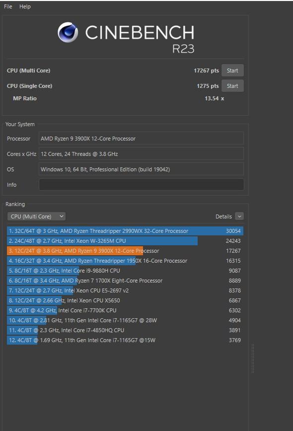Grab the dotted panel splitter handle
Screen dimensions: 293x431
tap(253, 359)
